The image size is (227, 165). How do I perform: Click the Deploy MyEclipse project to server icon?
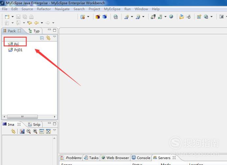pyautogui.click(x=153, y=17)
